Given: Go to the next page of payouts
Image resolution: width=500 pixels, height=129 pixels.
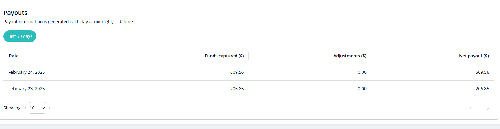Looking at the screenshot, I should point(488,108).
